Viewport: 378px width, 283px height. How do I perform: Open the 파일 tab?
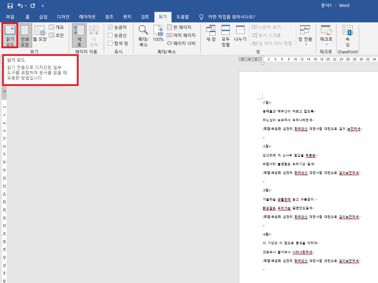pyautogui.click(x=10, y=17)
